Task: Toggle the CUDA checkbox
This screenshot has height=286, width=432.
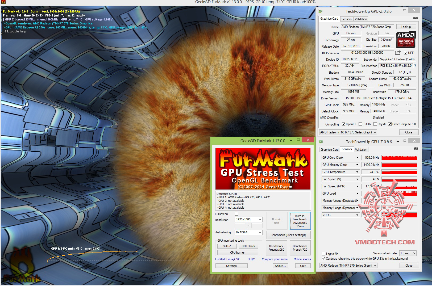Action: tap(360, 124)
